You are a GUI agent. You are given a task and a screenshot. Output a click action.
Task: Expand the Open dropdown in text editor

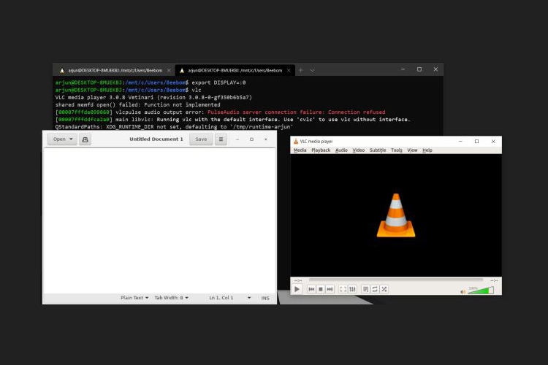point(62,139)
